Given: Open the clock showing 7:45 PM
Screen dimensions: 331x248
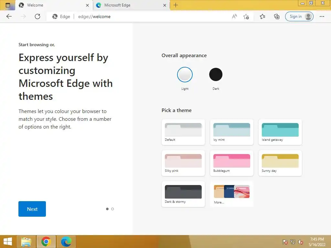Looking at the screenshot, I should coord(317,242).
